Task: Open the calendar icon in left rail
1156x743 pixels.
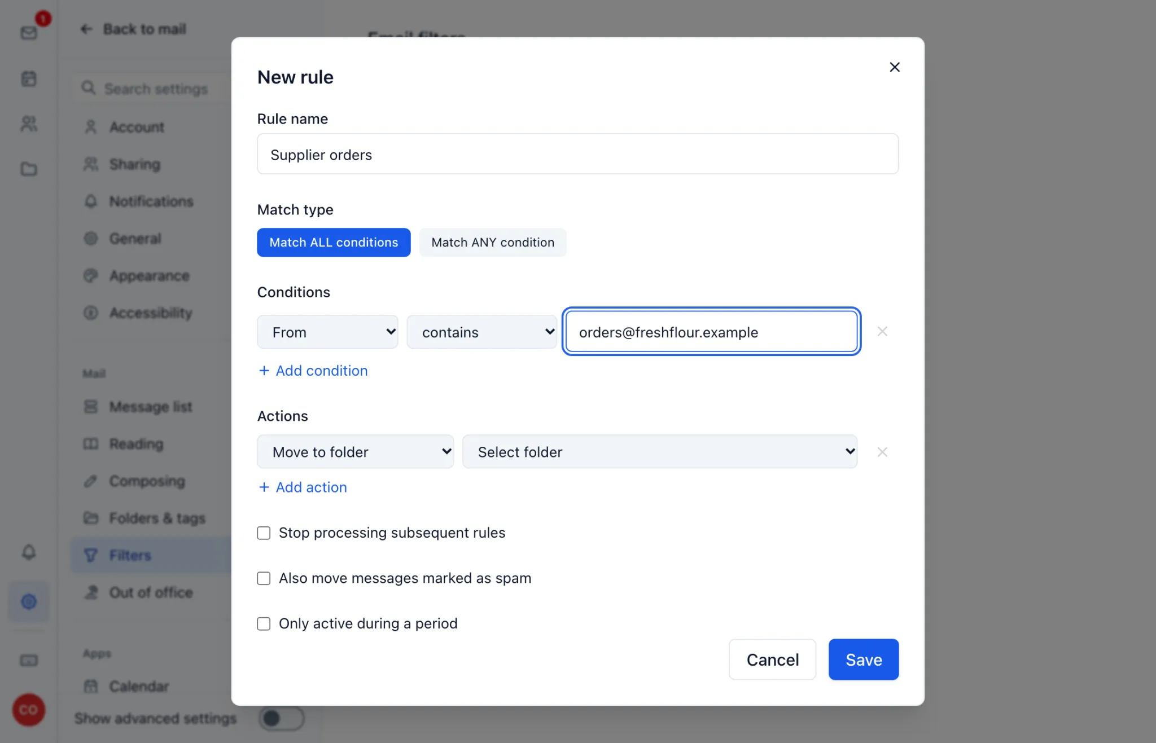Action: (x=29, y=78)
